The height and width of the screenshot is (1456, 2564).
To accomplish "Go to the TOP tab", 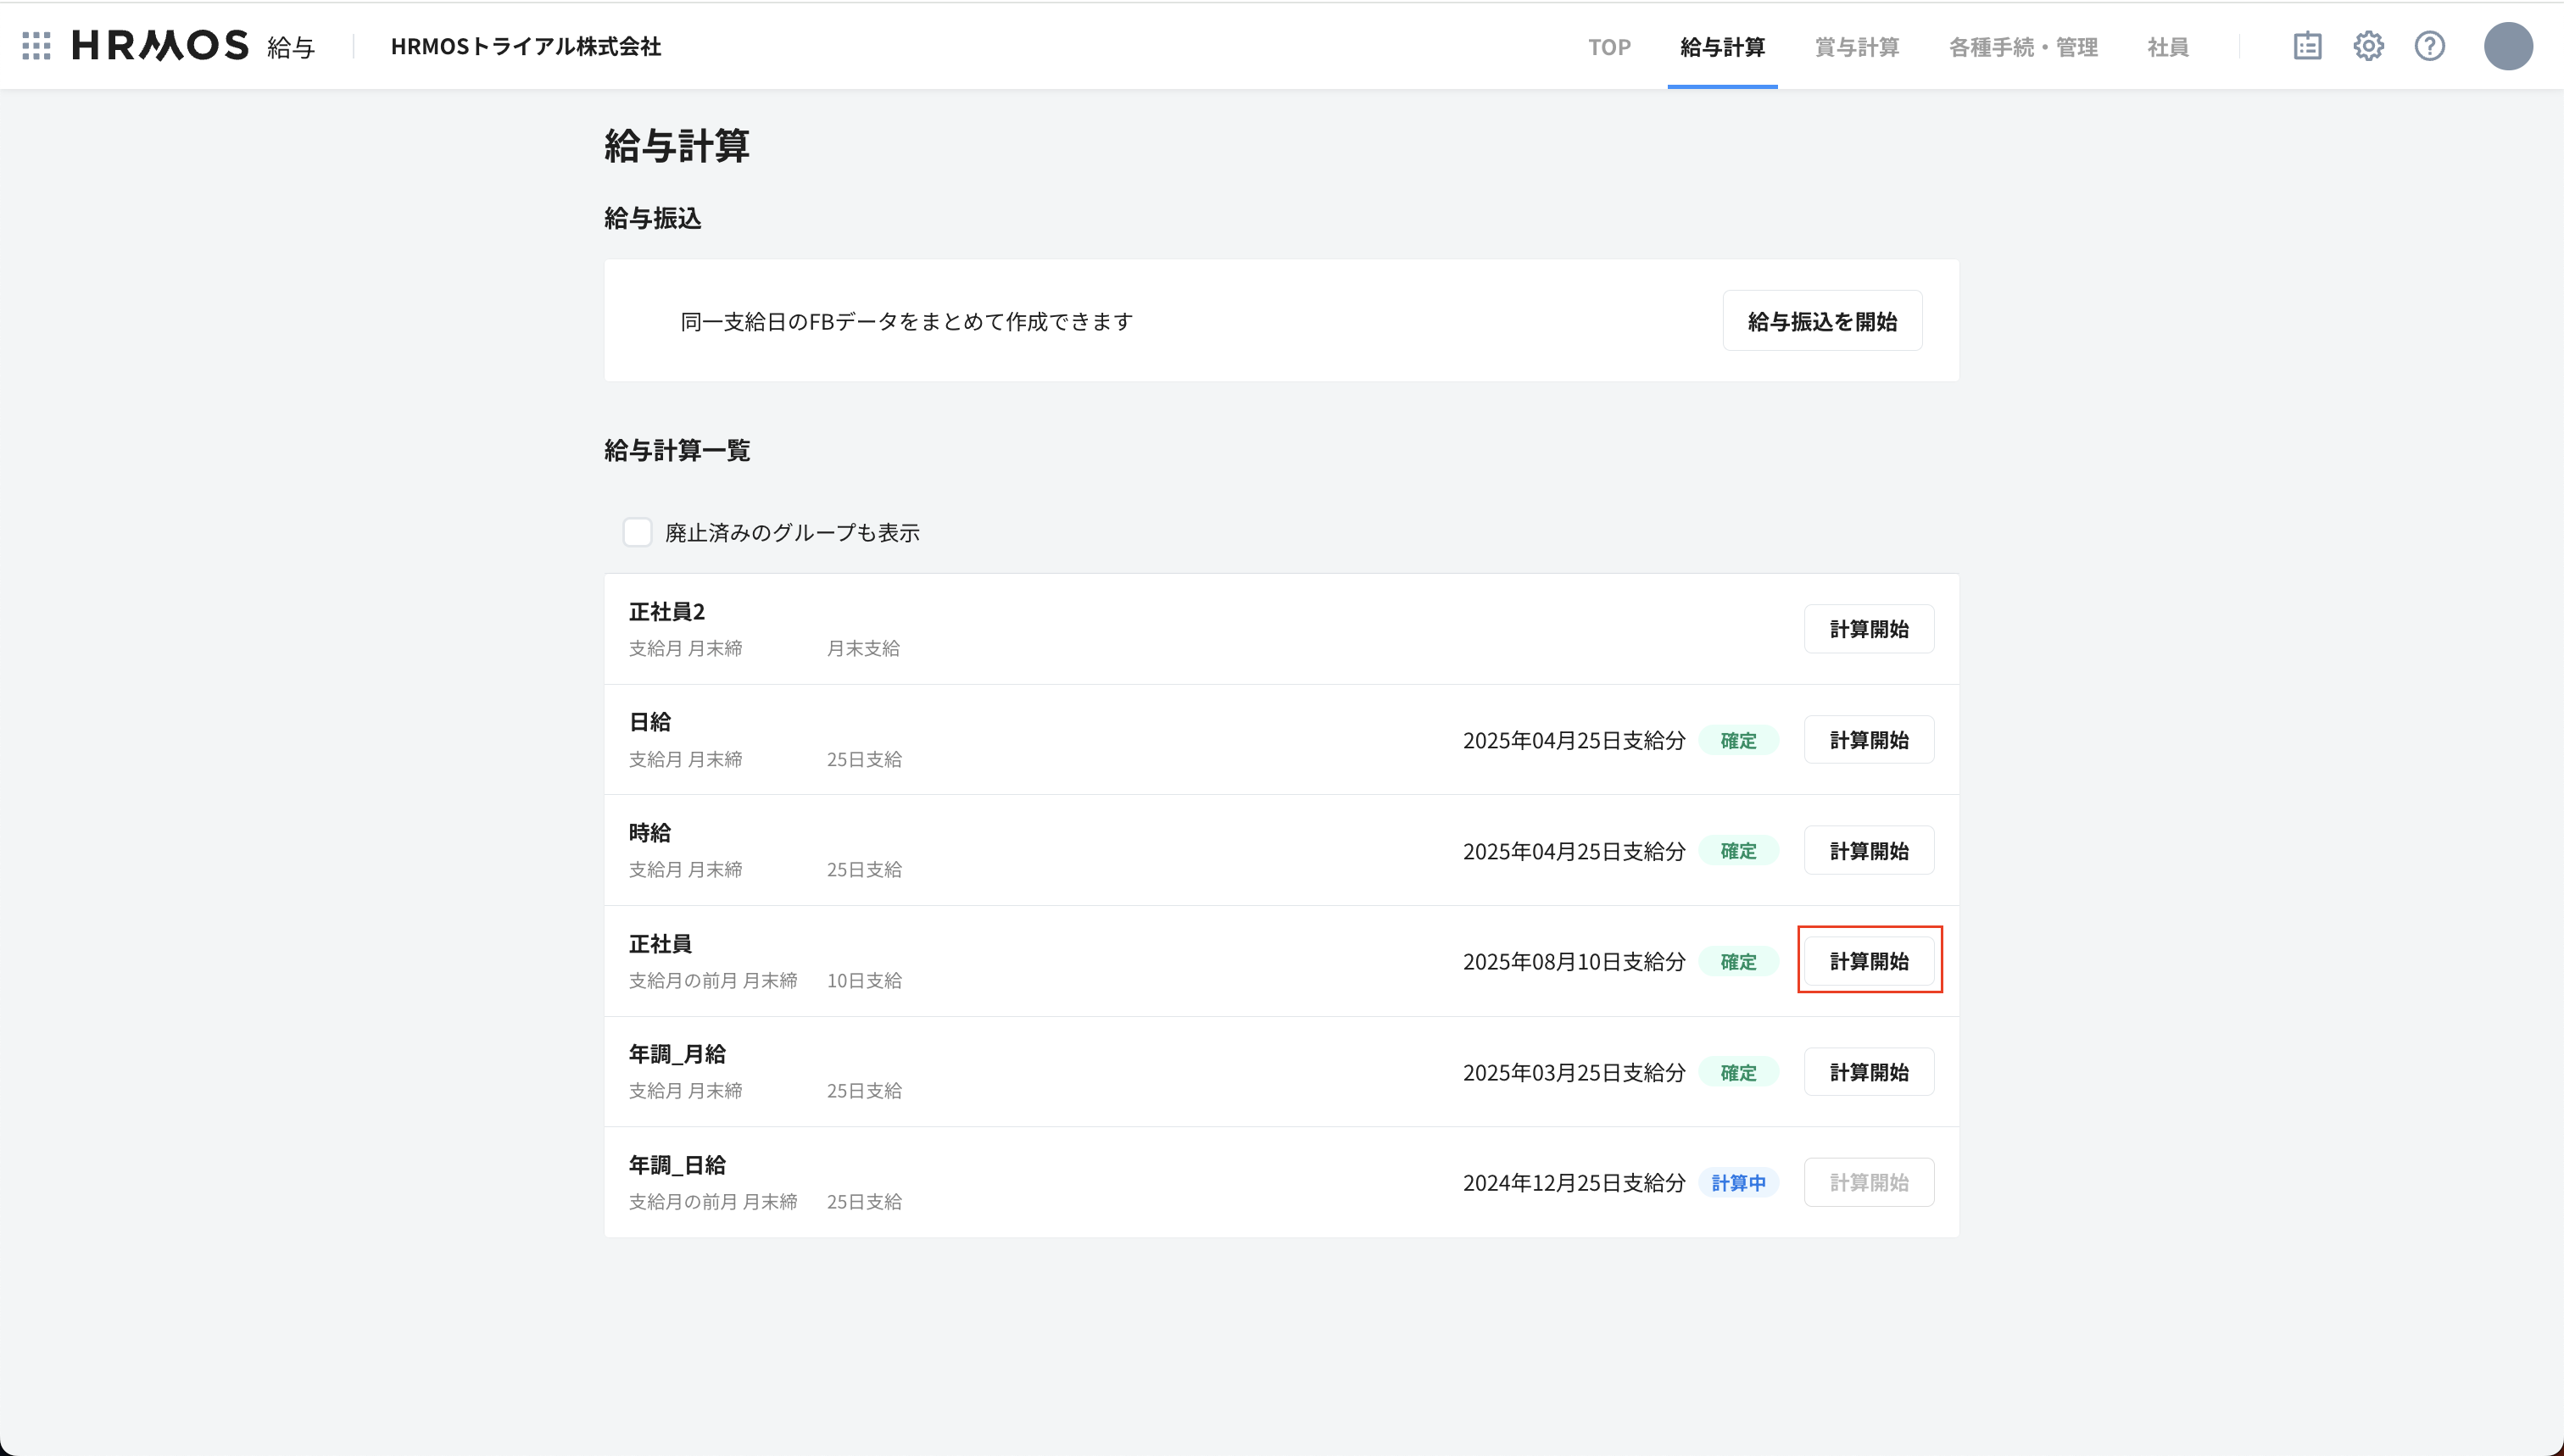I will tap(1608, 47).
